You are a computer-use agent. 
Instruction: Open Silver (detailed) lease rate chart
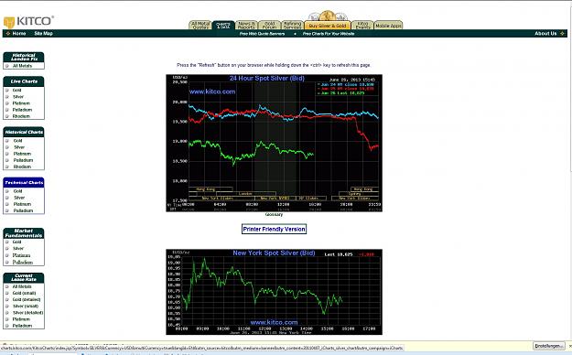click(x=27, y=313)
